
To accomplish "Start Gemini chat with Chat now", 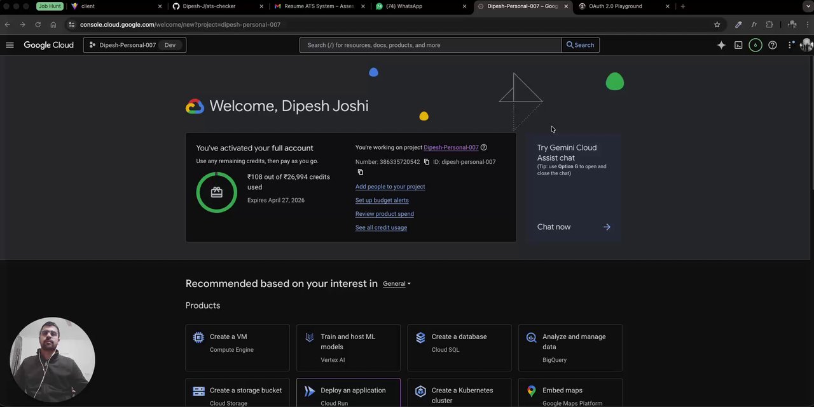I will point(554,227).
